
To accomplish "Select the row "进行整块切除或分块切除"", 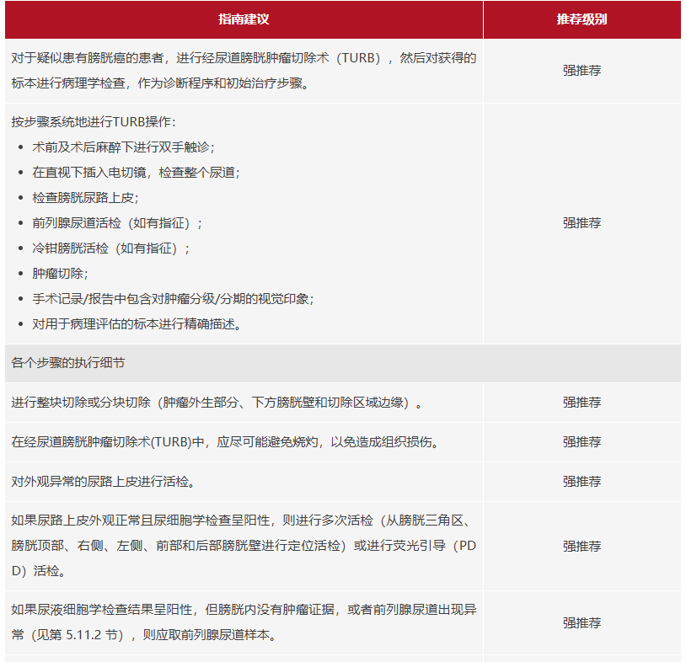I will click(x=217, y=403).
